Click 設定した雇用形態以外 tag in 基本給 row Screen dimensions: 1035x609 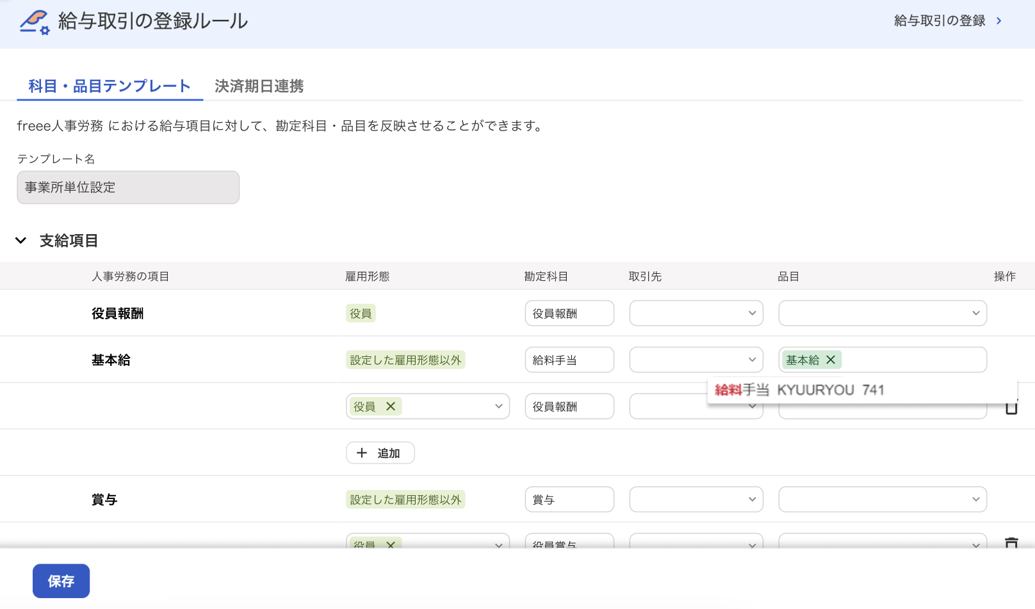coord(405,360)
